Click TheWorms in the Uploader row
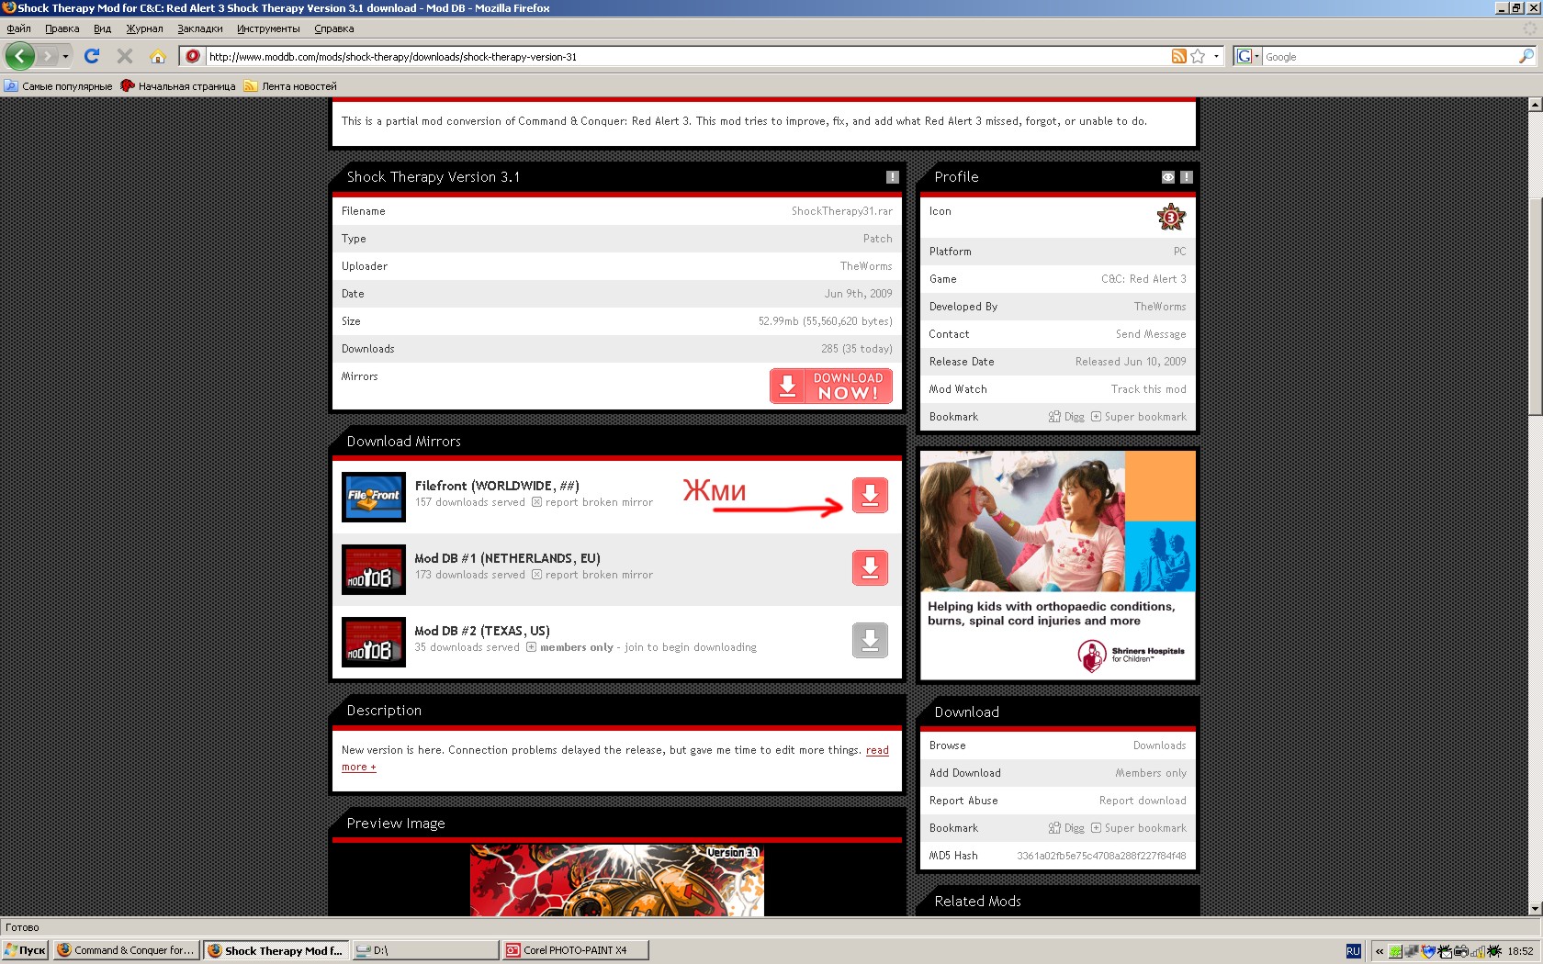The height and width of the screenshot is (964, 1543). (866, 266)
